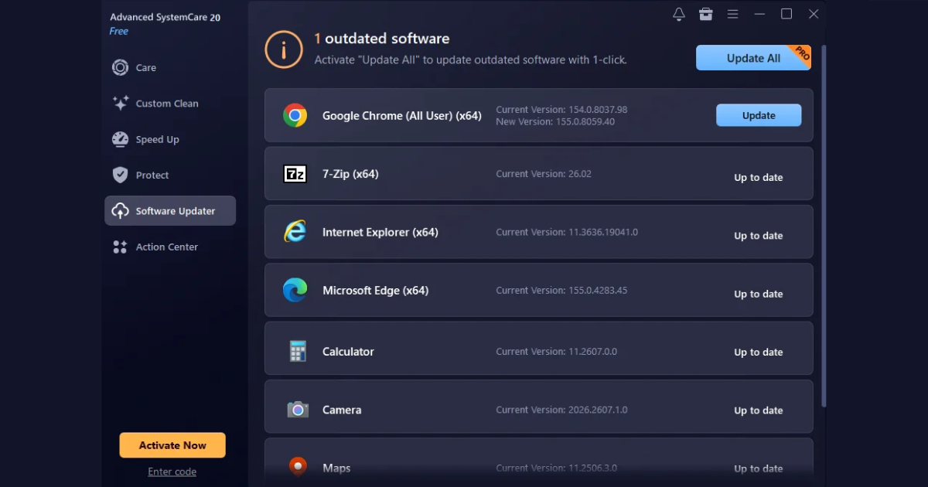This screenshot has height=487, width=928.
Task: Click the Internet Explorer app icon
Action: tap(295, 232)
